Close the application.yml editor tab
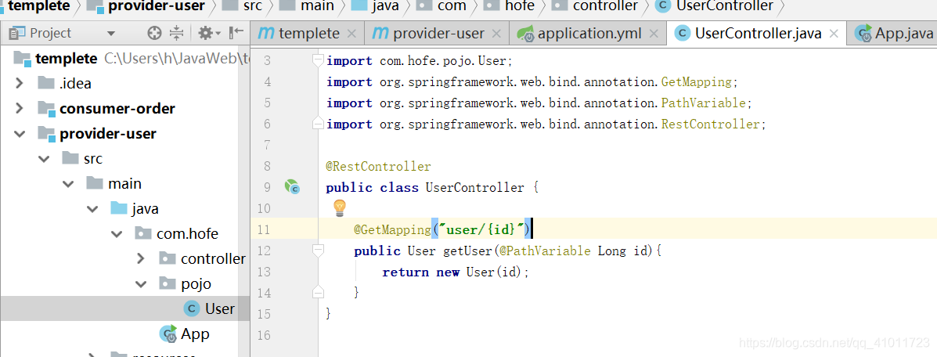This screenshot has height=357, width=937. click(654, 34)
